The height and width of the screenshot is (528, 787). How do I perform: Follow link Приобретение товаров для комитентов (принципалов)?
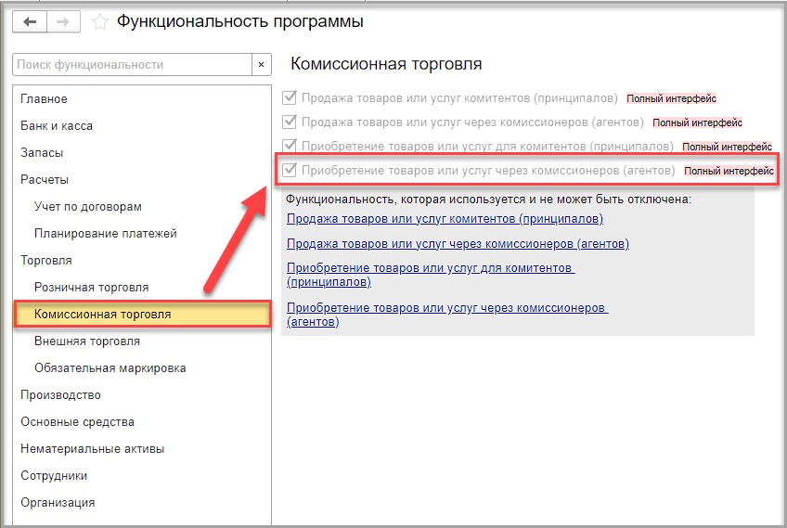(x=431, y=275)
